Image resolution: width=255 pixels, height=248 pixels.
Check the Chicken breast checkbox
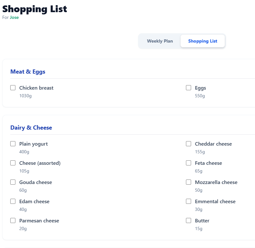[13, 88]
